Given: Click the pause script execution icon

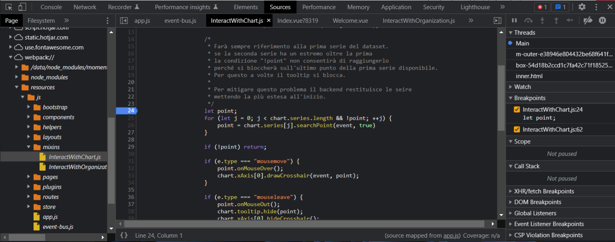Looking at the screenshot, I should pos(514,20).
